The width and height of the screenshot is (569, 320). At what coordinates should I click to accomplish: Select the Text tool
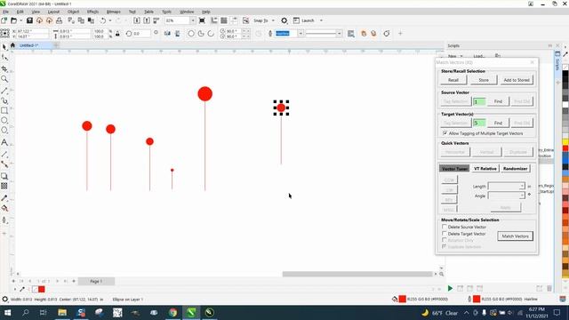[4, 142]
